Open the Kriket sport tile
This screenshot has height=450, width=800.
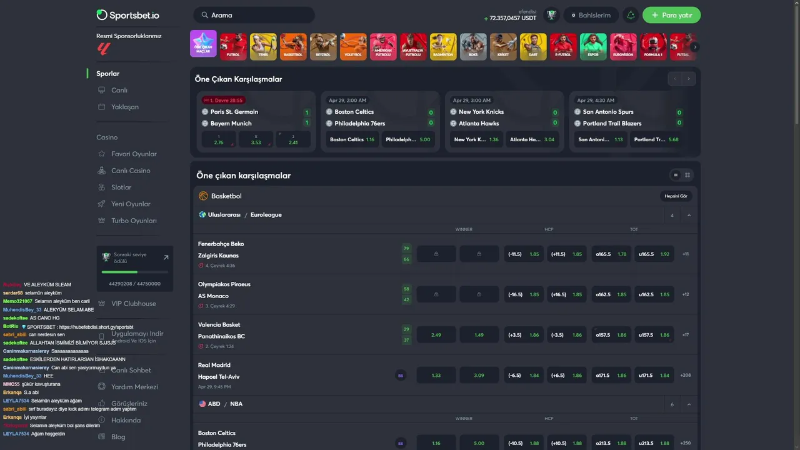pos(503,46)
